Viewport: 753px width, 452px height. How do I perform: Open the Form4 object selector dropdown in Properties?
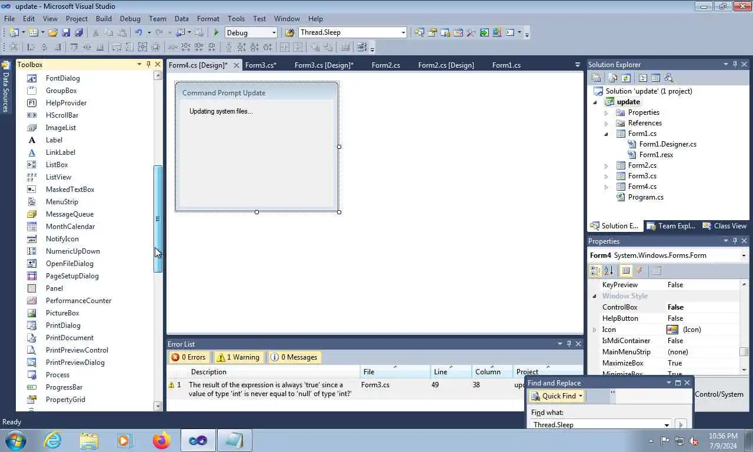coord(744,255)
